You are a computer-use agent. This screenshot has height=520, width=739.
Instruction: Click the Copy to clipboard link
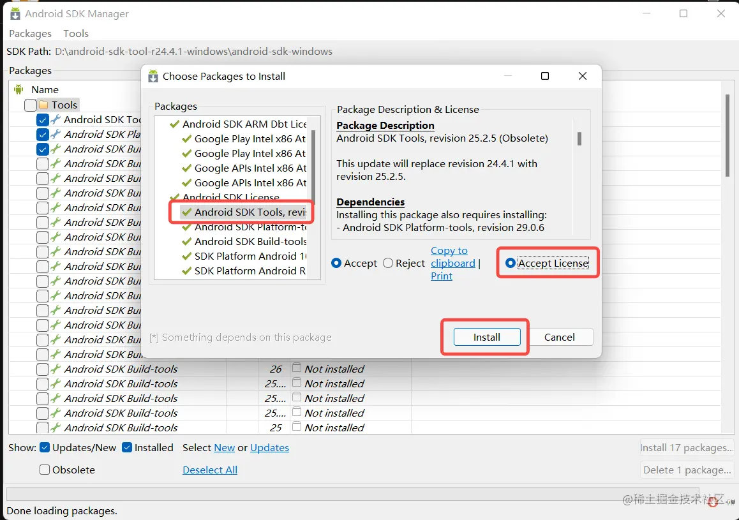[452, 256]
